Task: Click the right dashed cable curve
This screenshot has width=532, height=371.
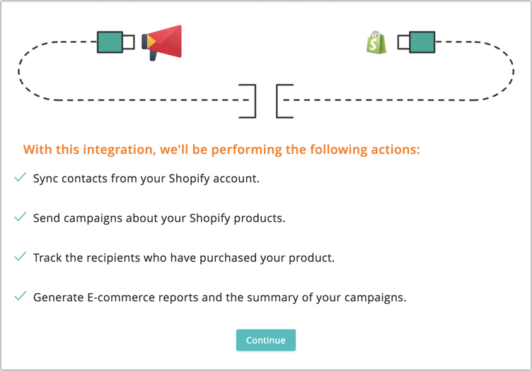Action: coord(511,71)
